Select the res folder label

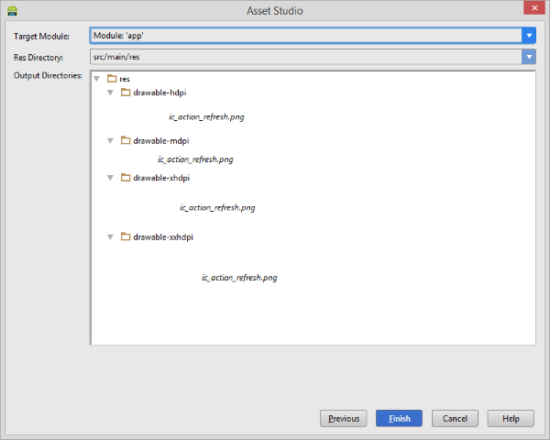click(125, 79)
